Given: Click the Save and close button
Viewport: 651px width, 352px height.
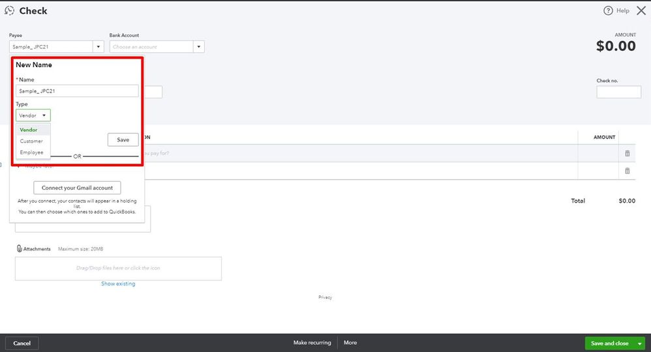Looking at the screenshot, I should (x=609, y=344).
